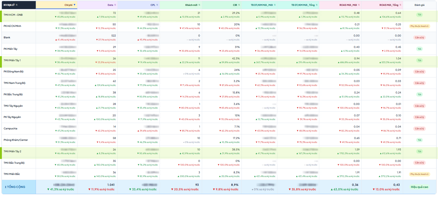The image size is (438, 197).
Task: Click the Σ TỔNG CỘNG total label
Action: pyautogui.click(x=15, y=187)
